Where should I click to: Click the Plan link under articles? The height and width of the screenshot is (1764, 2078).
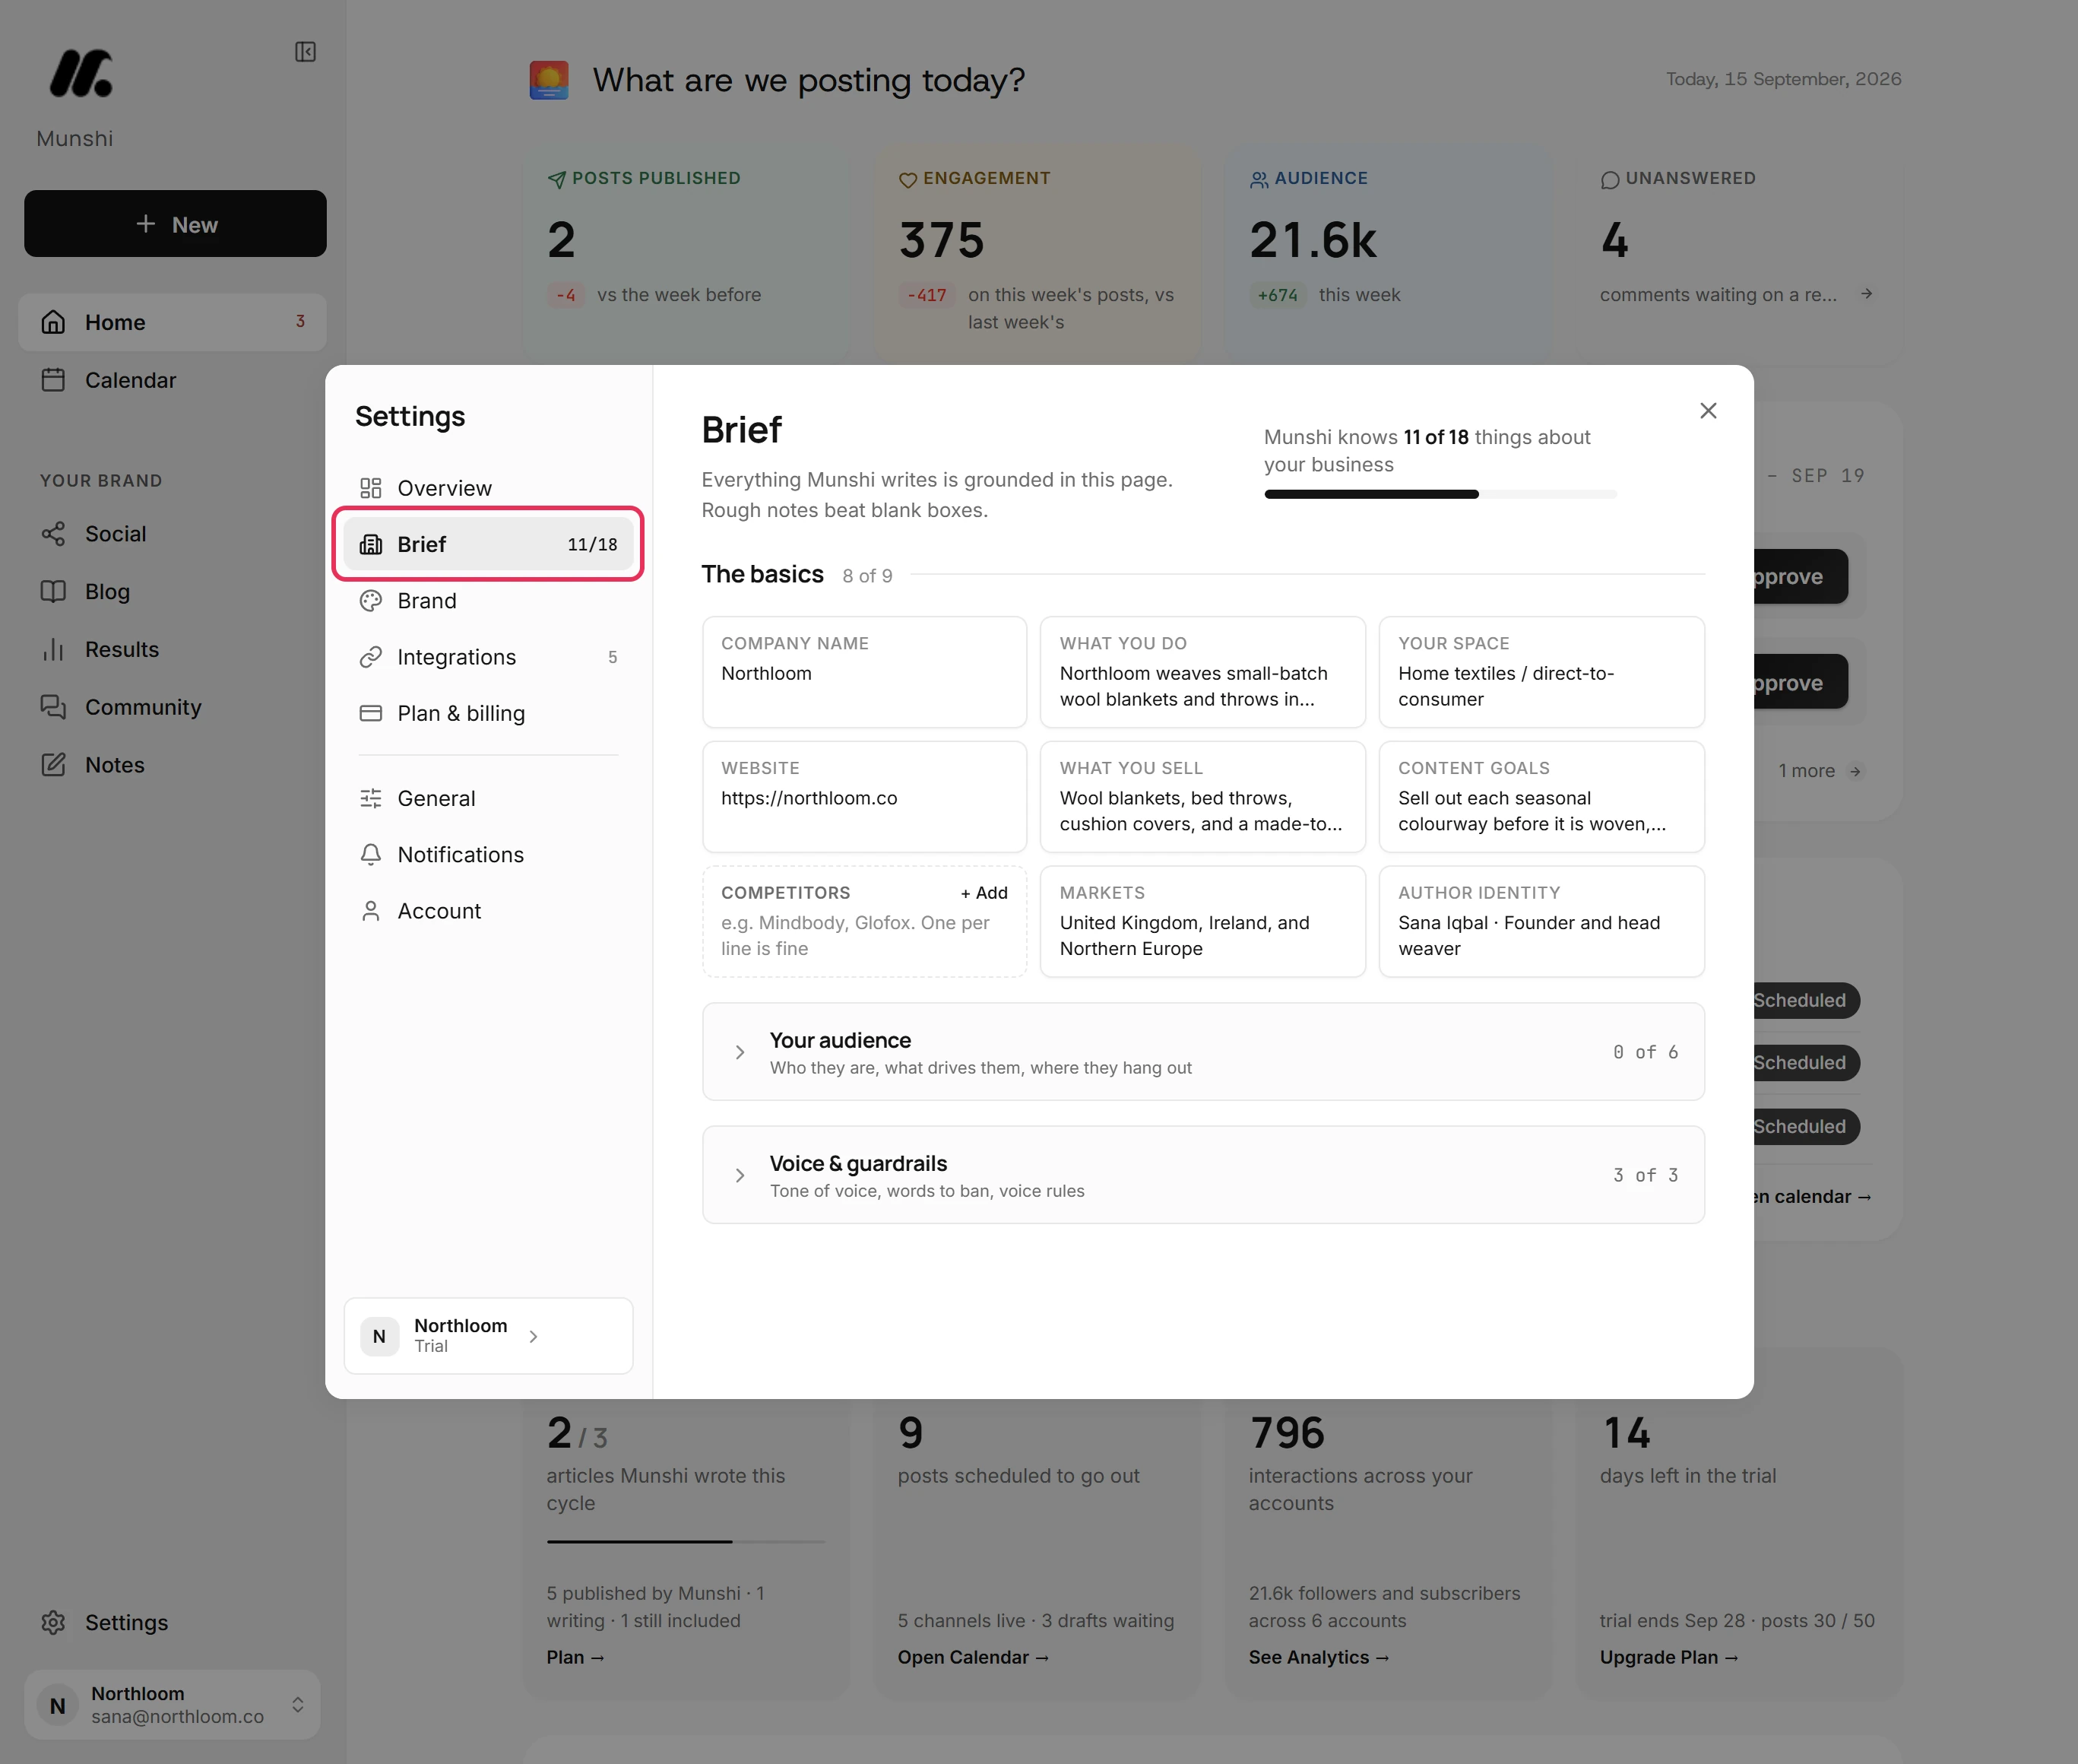pos(575,1657)
